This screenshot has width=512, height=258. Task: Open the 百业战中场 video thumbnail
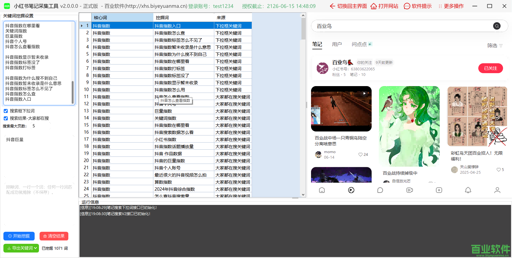click(341, 109)
